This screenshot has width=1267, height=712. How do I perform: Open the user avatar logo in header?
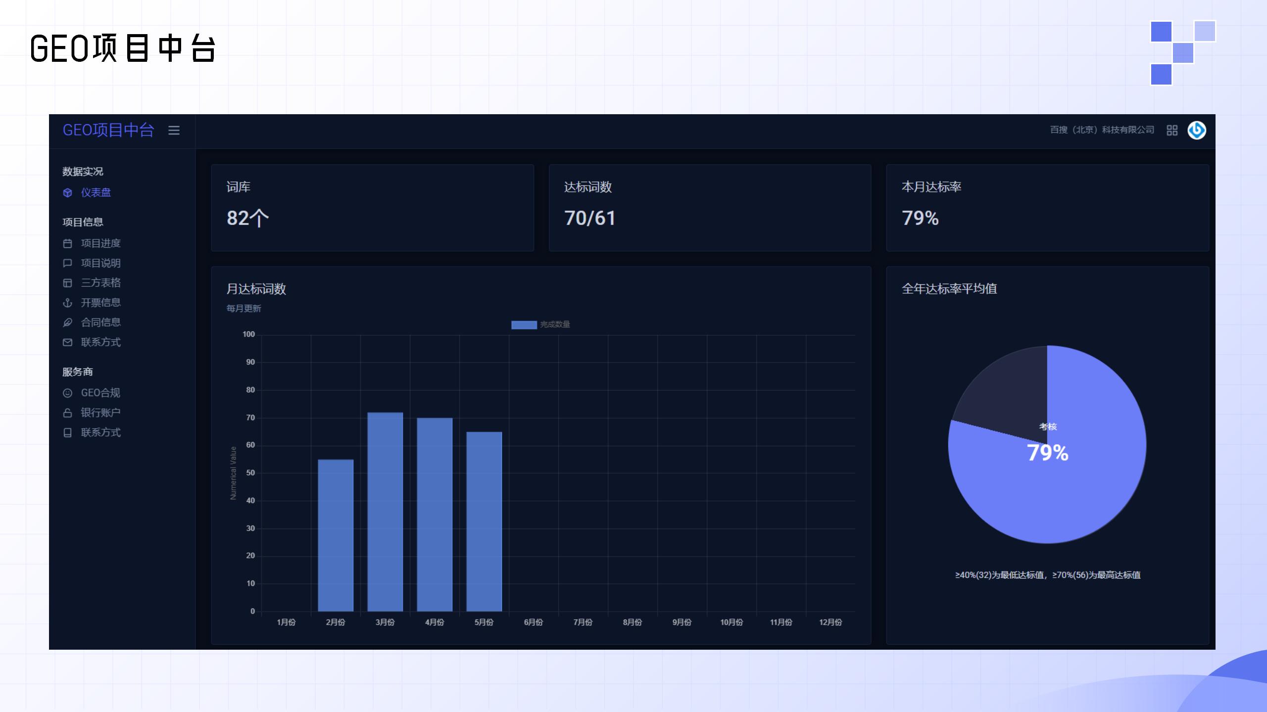[1197, 130]
